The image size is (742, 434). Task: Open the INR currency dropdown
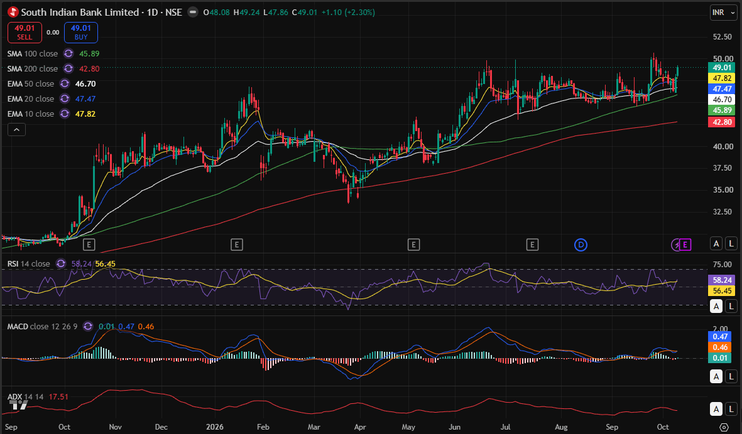(x=724, y=13)
